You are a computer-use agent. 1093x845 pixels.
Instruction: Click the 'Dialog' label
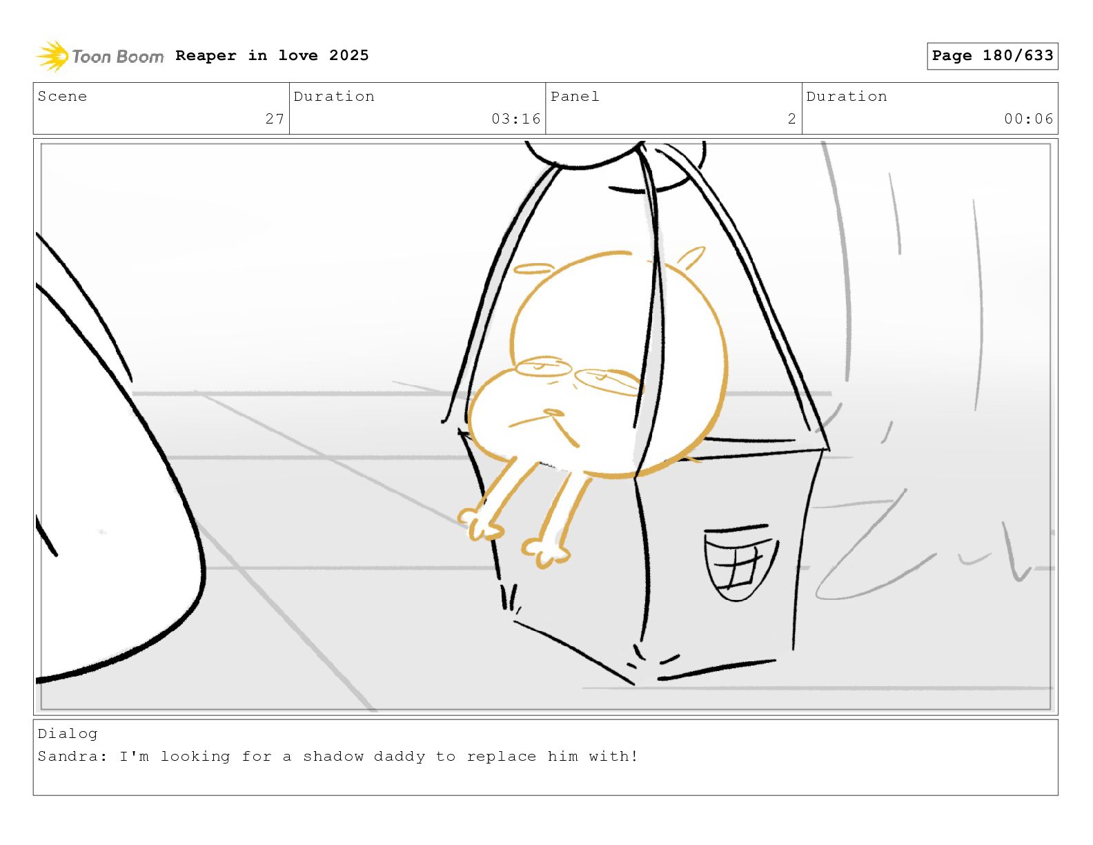click(68, 734)
